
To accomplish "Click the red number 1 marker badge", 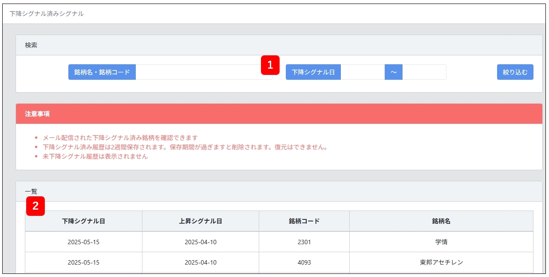I will [x=270, y=65].
